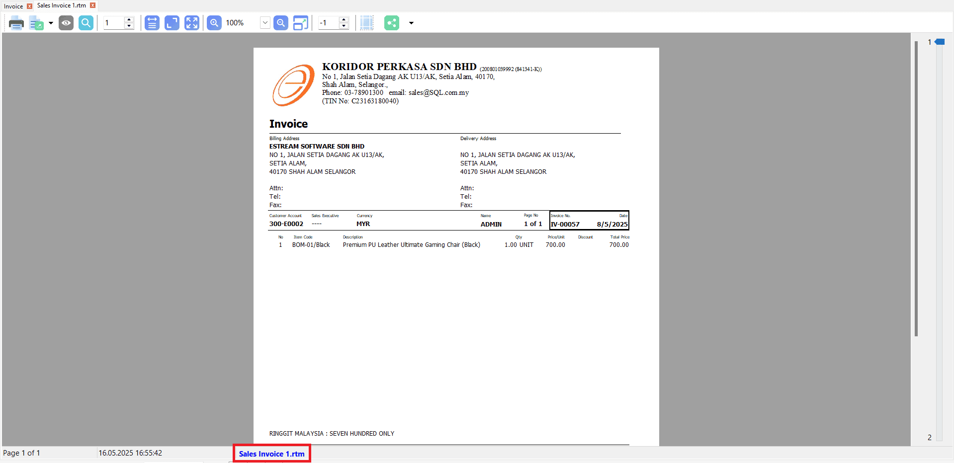Screen dimensions: 954x463
Task: Click the export document icon
Action: tap(36, 23)
